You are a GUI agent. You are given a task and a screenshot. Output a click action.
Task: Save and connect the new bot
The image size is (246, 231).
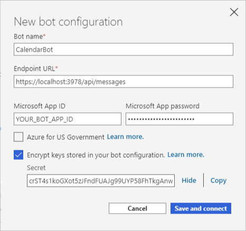click(201, 208)
